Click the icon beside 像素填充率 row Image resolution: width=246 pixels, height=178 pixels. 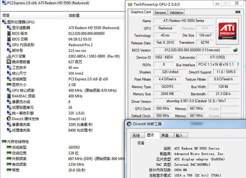tap(9, 125)
